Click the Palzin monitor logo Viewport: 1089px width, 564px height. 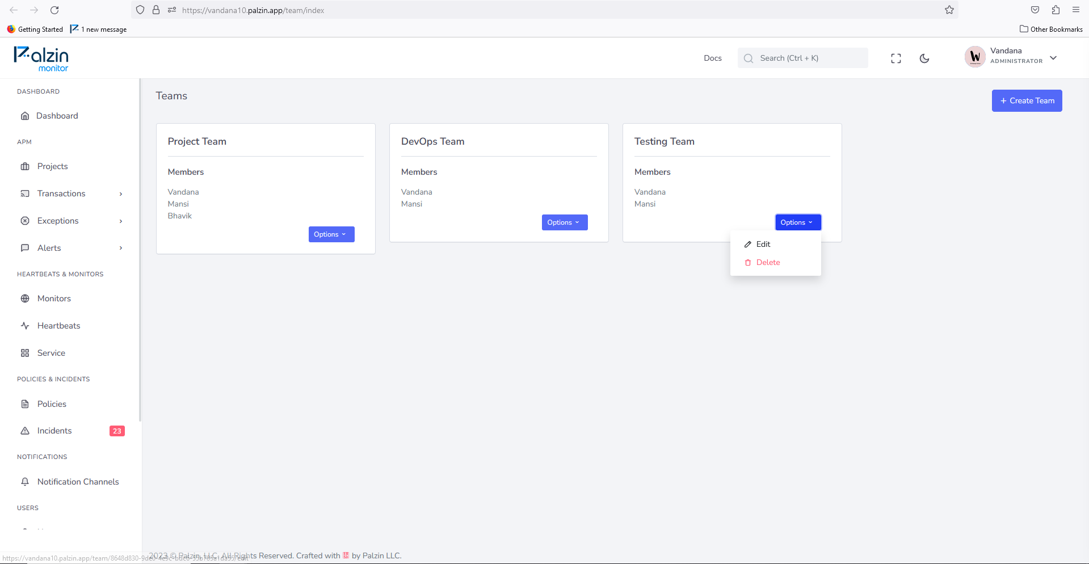point(41,58)
